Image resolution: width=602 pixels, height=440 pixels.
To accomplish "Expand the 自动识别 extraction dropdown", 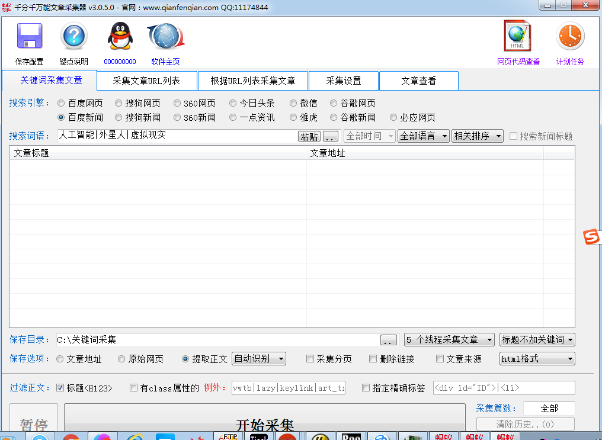I will click(x=259, y=359).
